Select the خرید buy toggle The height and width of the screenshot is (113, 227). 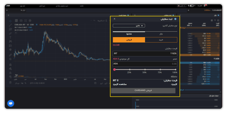click(x=161, y=40)
